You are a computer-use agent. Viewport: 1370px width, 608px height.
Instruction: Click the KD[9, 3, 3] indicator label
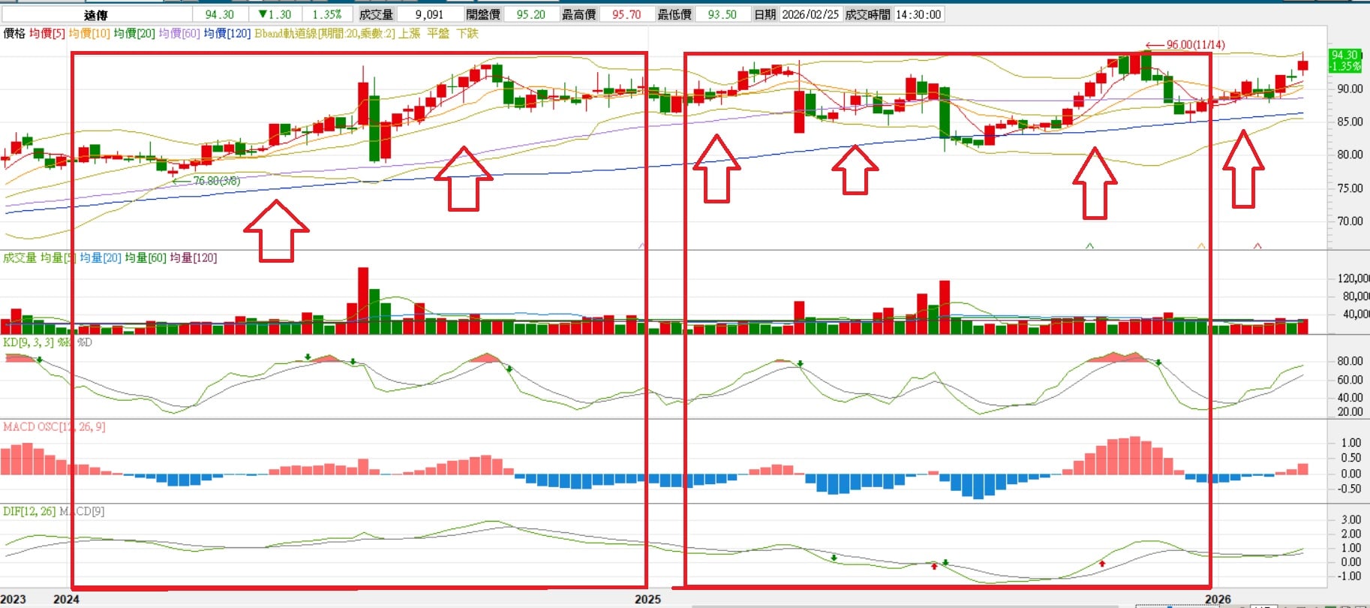click(x=29, y=342)
